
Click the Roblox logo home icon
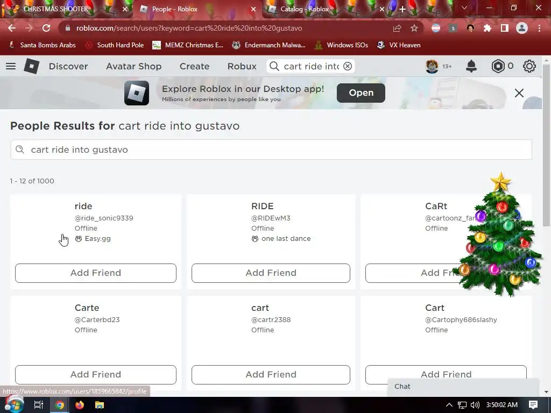tap(31, 66)
